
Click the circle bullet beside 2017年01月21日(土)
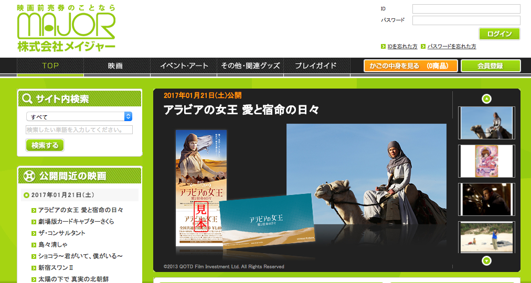[26, 195]
